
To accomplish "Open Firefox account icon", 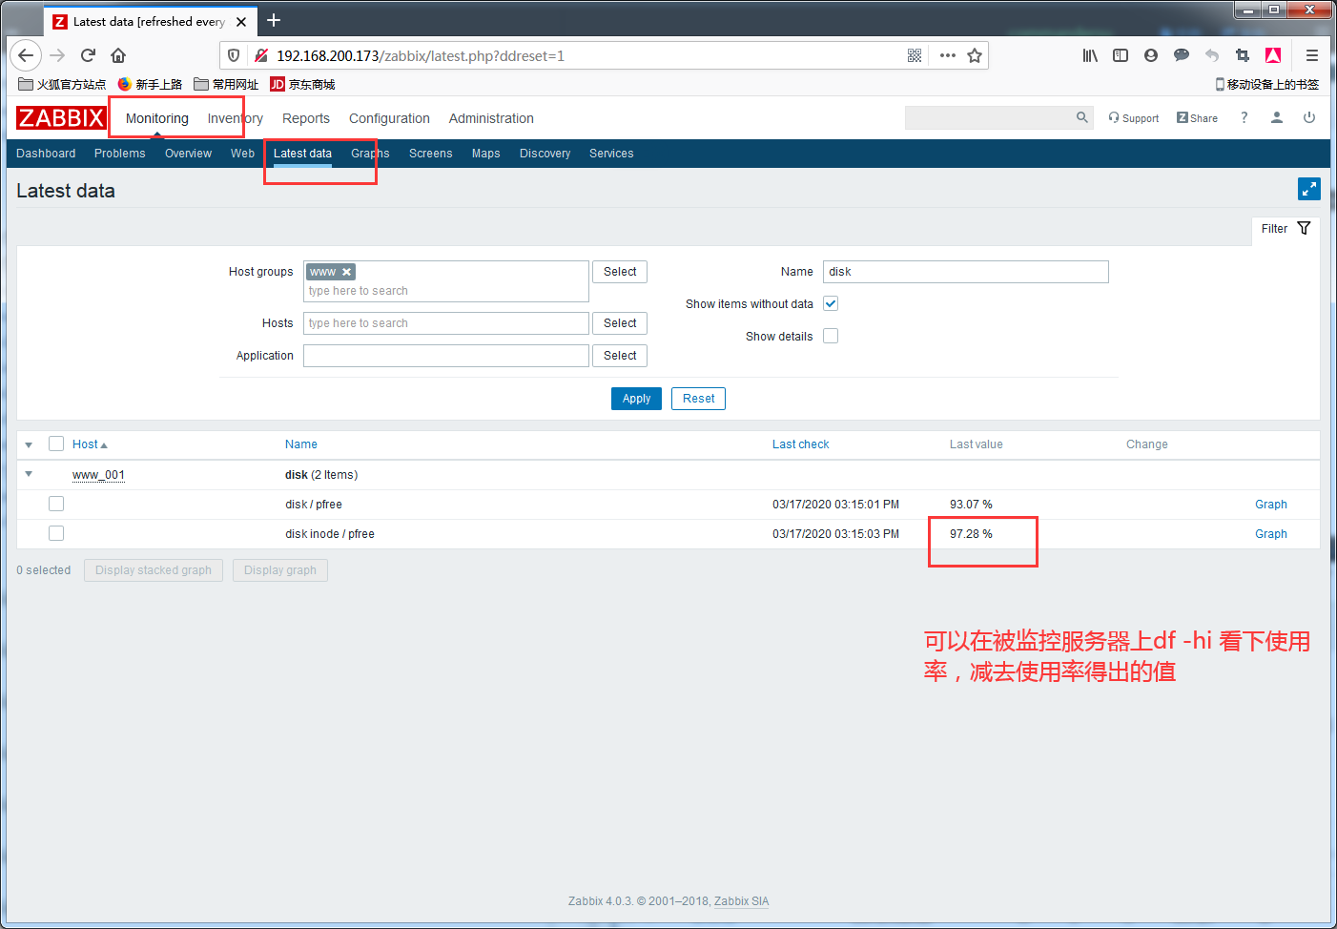I will pos(1151,55).
